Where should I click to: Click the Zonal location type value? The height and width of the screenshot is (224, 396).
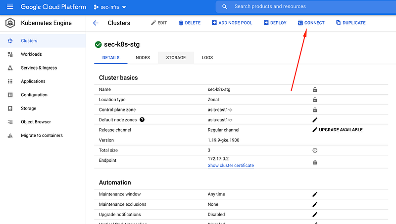pos(213,100)
